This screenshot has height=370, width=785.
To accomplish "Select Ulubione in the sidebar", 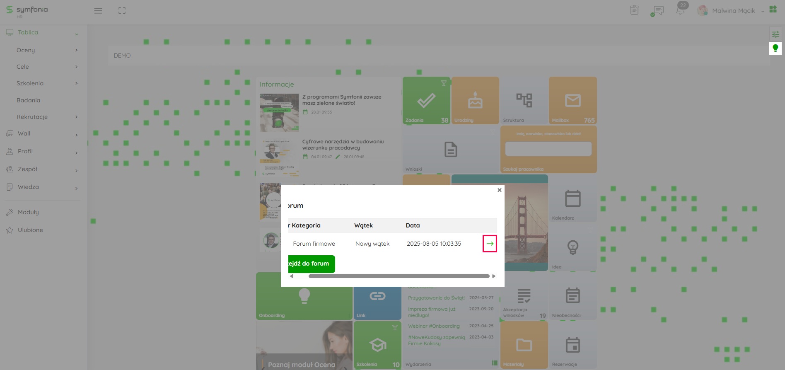I will click(x=30, y=230).
